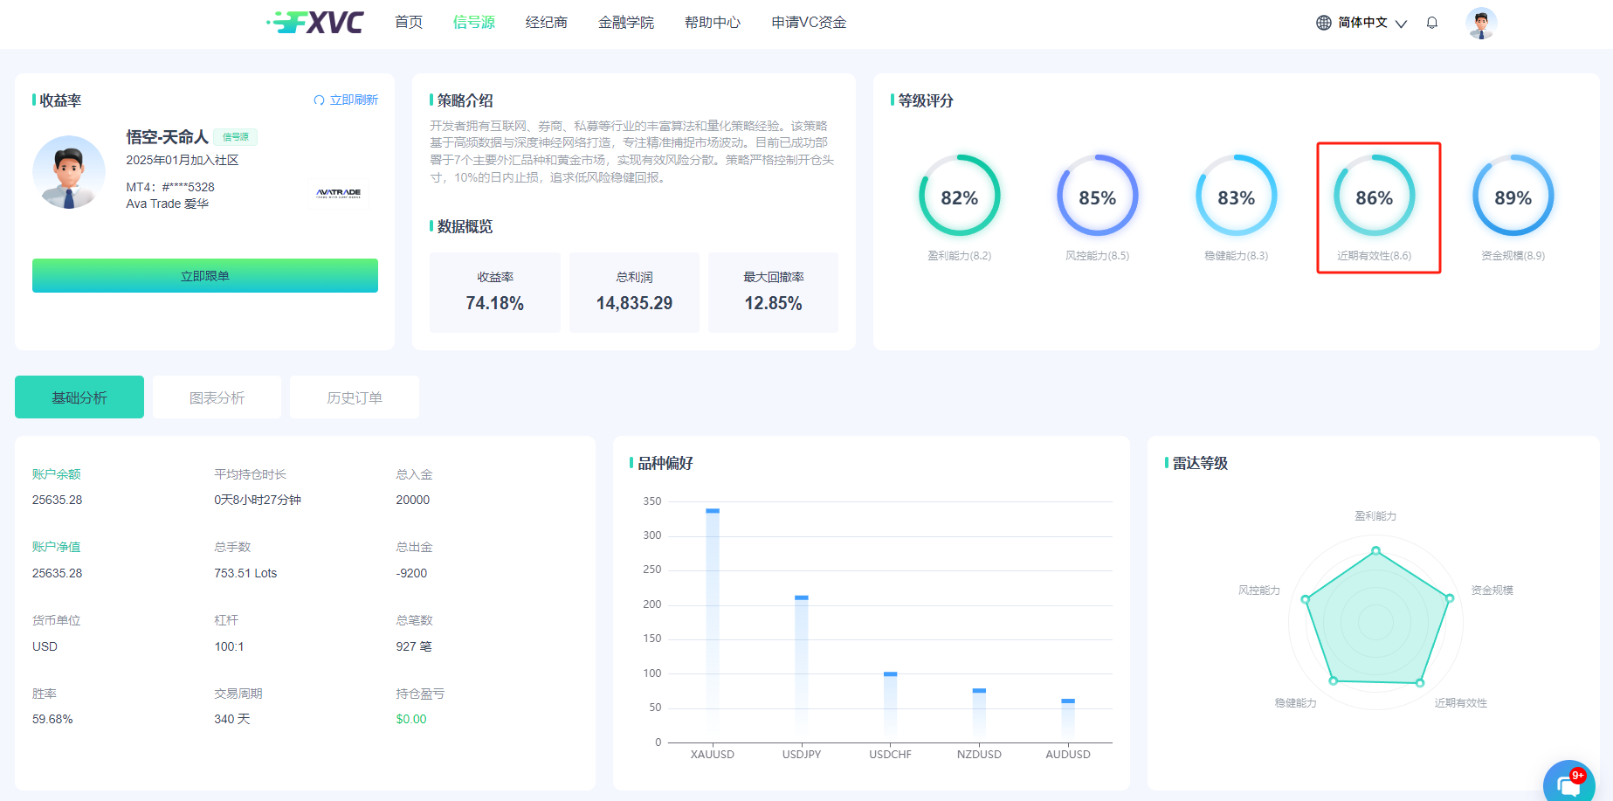Switch to the 历史订单 tab

[354, 397]
